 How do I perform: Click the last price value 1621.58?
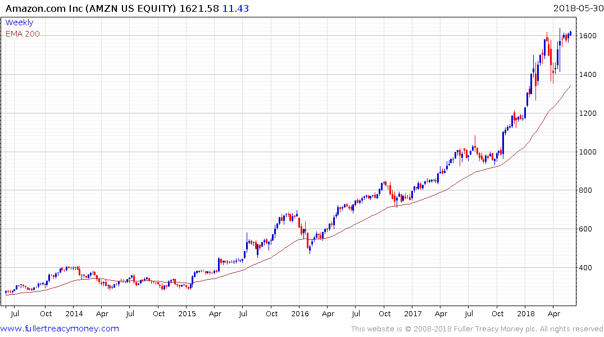tap(199, 8)
